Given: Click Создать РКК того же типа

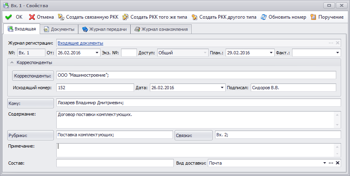Looking at the screenshot, I should tap(126, 17).
